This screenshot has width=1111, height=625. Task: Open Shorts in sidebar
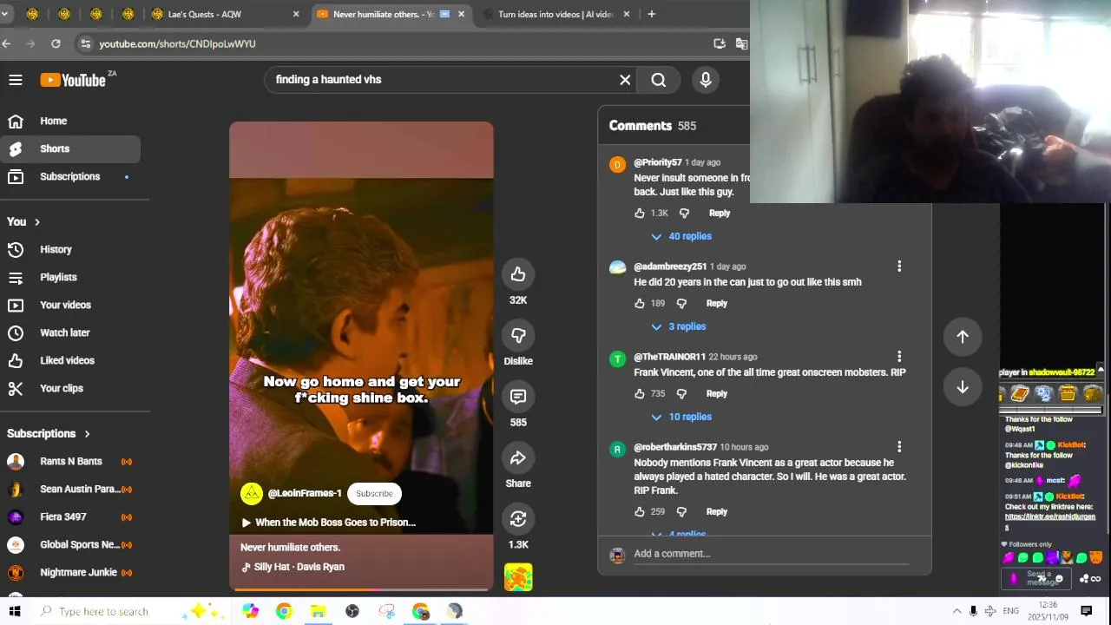[x=69, y=148]
